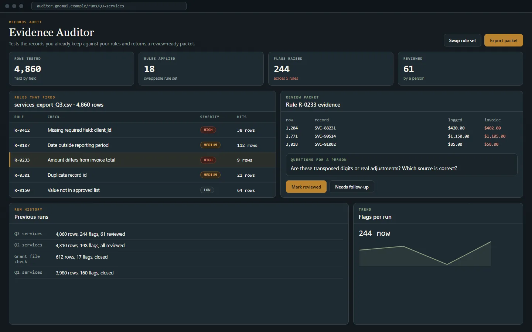This screenshot has width=532, height=332.
Task: Click logged amount $85.00
Action: pyautogui.click(x=455, y=144)
